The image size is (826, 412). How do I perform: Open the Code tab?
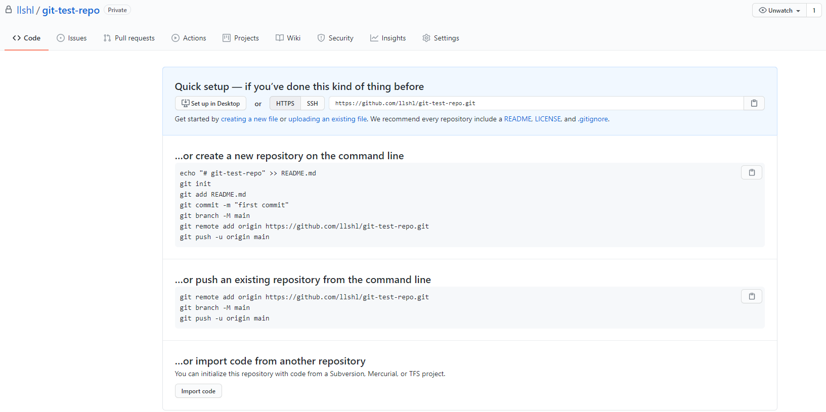26,38
